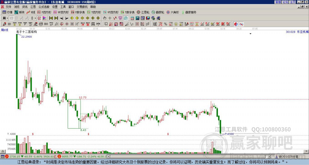The width and height of the screenshot is (309, 165).
Task: Expand the 月 period dropdown
Action: [x=7, y=18]
